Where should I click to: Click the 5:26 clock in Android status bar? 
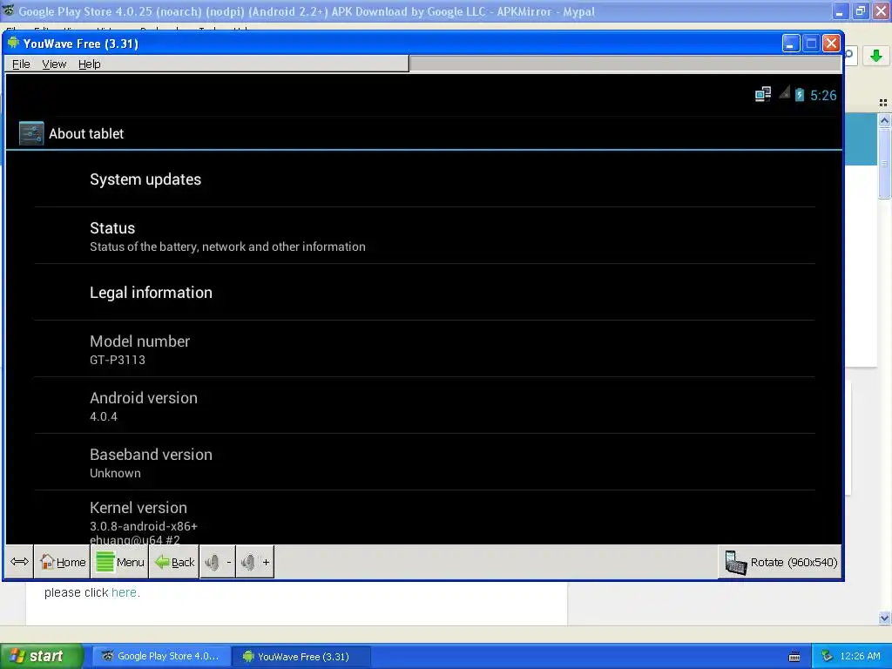coord(823,95)
